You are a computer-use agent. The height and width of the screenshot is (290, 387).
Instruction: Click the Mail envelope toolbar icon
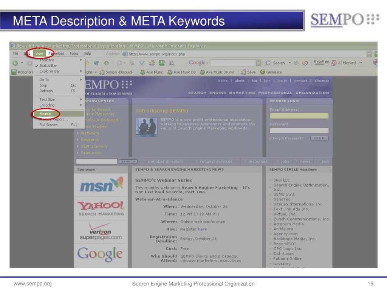tap(119, 63)
